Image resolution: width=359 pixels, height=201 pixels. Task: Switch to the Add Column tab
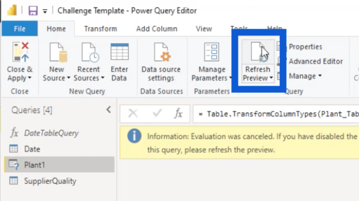157,29
